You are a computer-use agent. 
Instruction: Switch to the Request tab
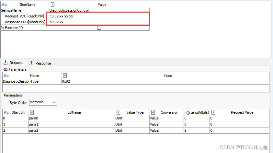[14, 63]
